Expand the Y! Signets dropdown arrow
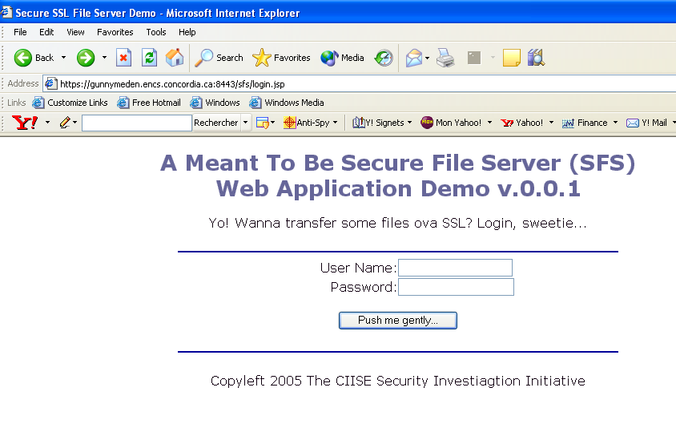The image size is (676, 436). (x=409, y=123)
